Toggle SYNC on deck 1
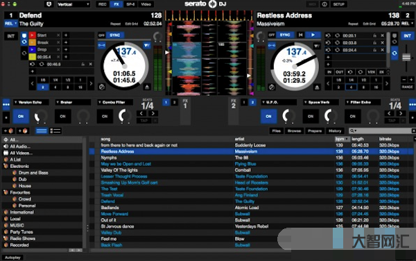The image size is (416, 261). pyautogui.click(x=115, y=35)
